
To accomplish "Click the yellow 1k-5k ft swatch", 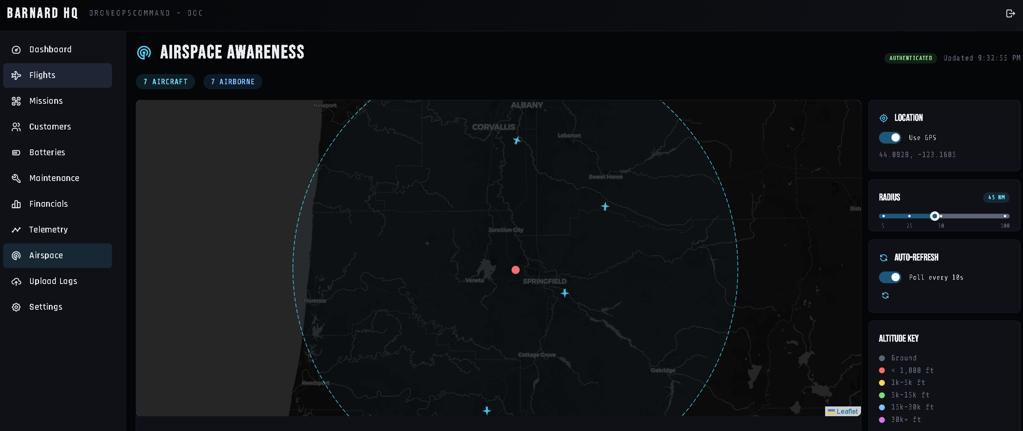I will 882,383.
